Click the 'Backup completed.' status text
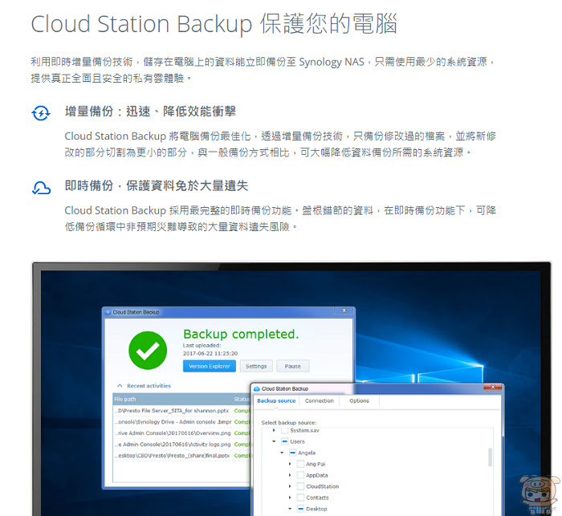This screenshot has height=516, width=562. 241,335
